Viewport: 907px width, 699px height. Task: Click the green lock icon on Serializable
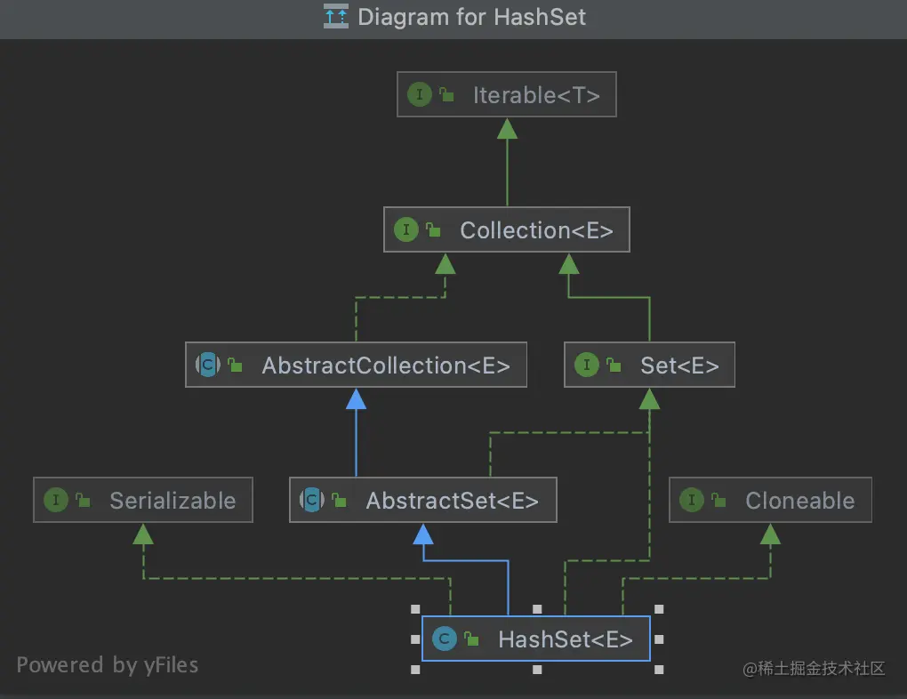[84, 501]
